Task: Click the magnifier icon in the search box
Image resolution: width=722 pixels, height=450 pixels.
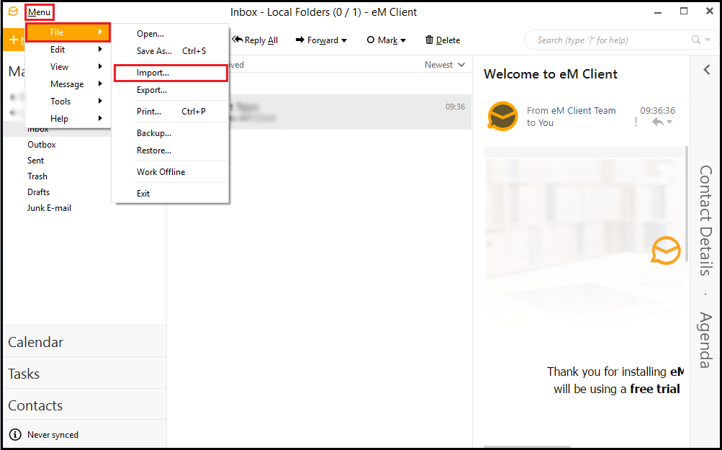Action: click(696, 40)
